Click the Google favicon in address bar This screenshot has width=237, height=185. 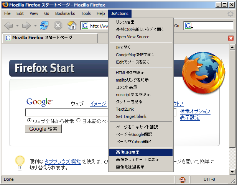85,26
